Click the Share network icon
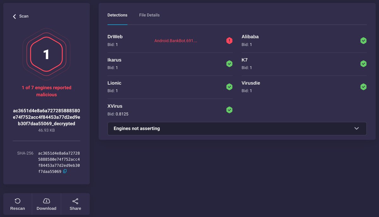 [x=75, y=201]
